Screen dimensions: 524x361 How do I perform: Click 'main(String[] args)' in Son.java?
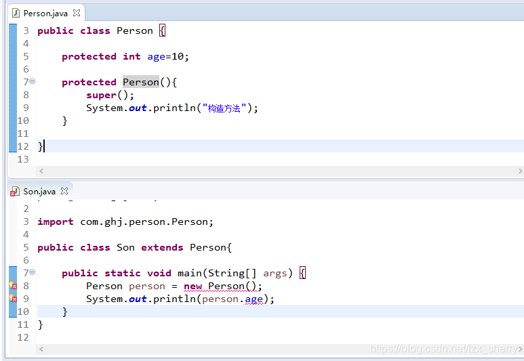(x=235, y=273)
